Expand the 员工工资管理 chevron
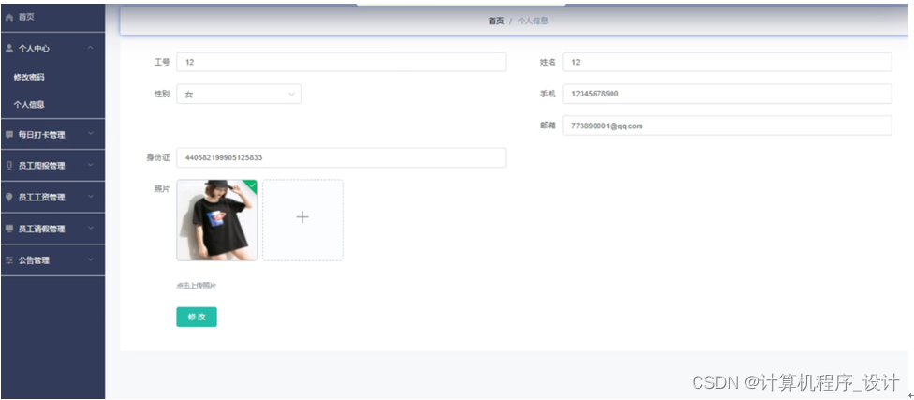 tap(90, 197)
